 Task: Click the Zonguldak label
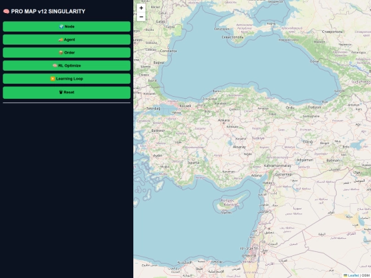[x=209, y=99]
